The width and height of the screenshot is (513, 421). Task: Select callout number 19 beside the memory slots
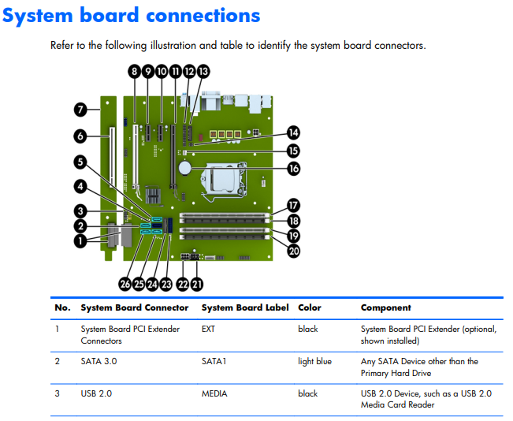pyautogui.click(x=293, y=236)
